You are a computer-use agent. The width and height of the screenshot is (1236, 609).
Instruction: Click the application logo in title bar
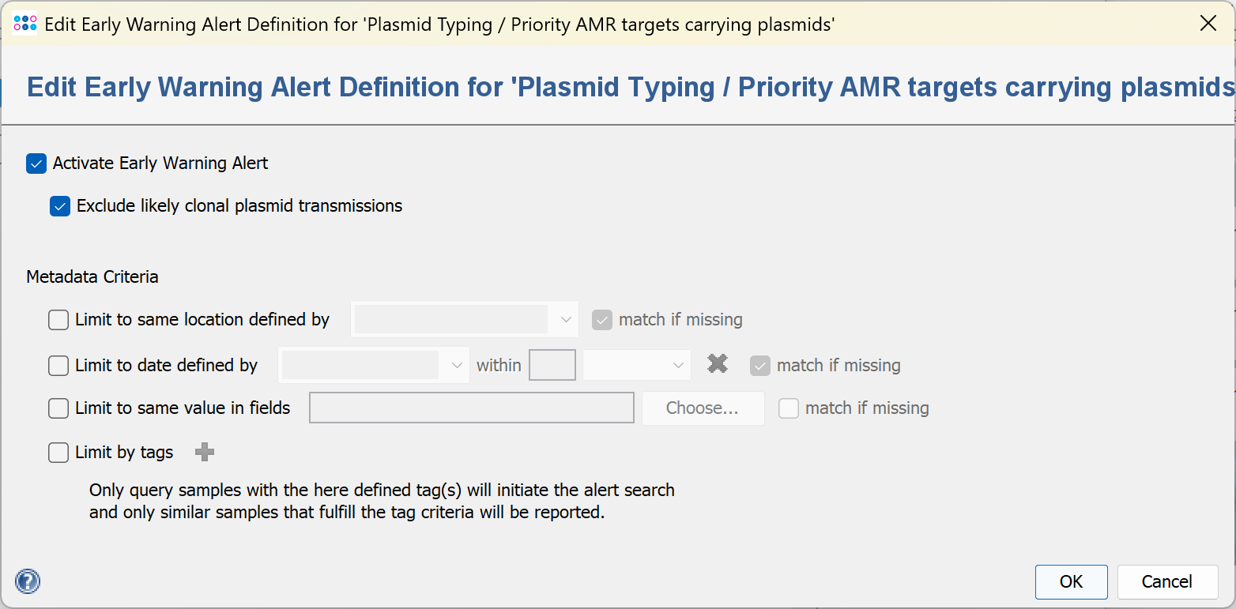(25, 24)
